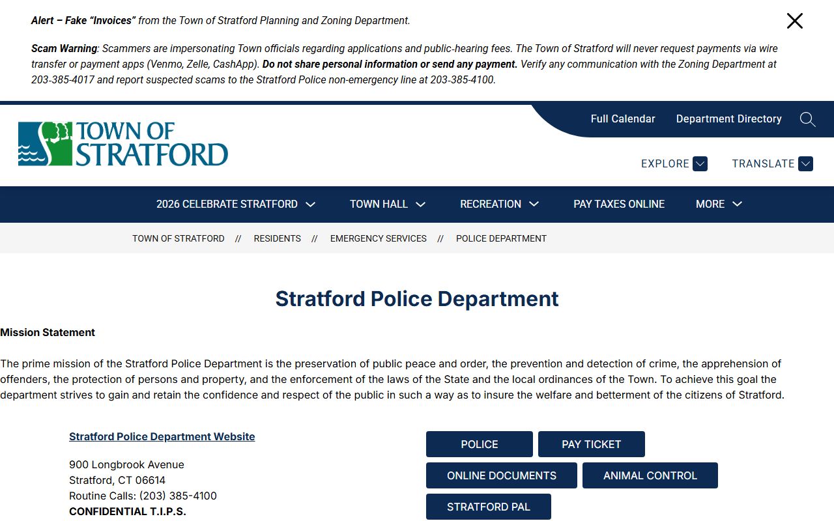Expand the Recreation menu
The width and height of the screenshot is (834, 521).
500,204
